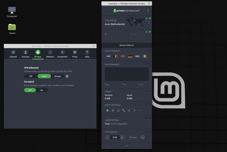Click the Private Internet Access logo
227x152 pixels.
pyautogui.click(x=127, y=11)
